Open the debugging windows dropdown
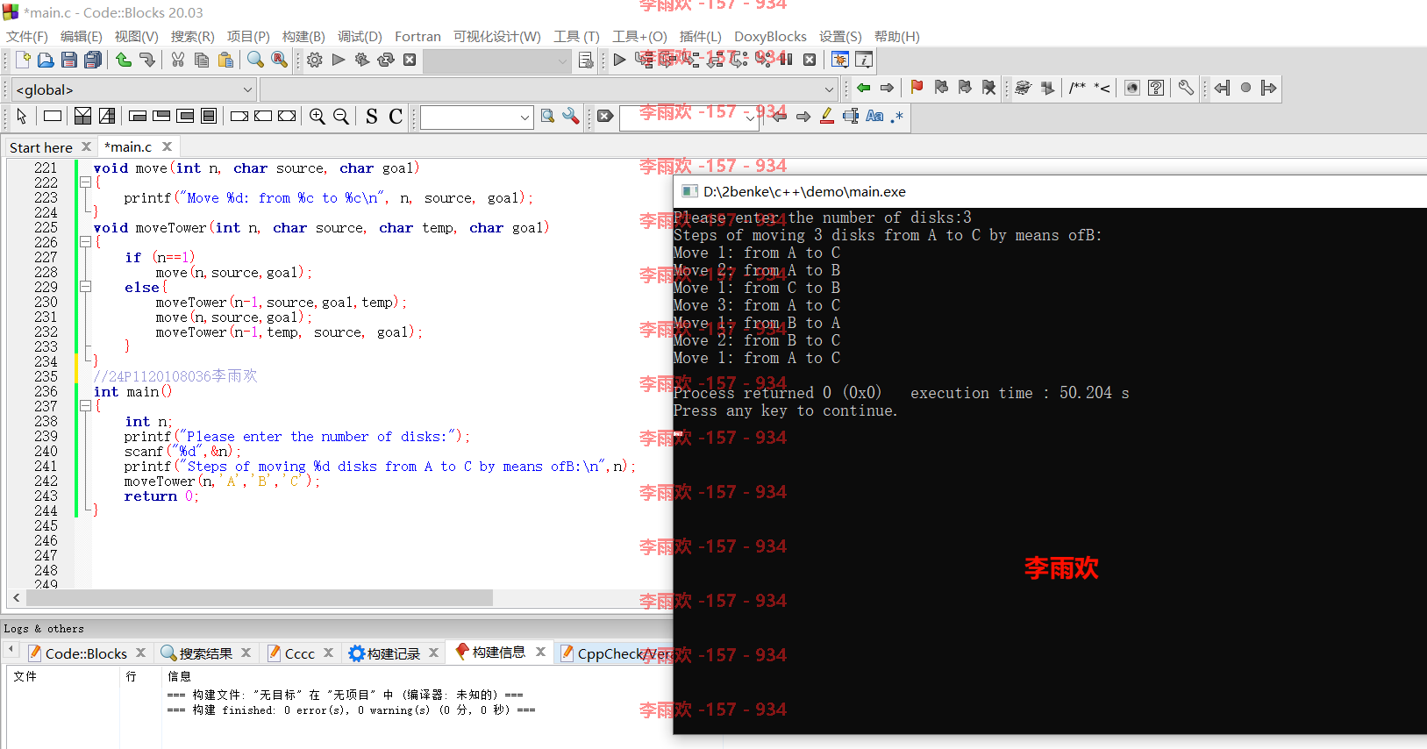 pos(839,60)
